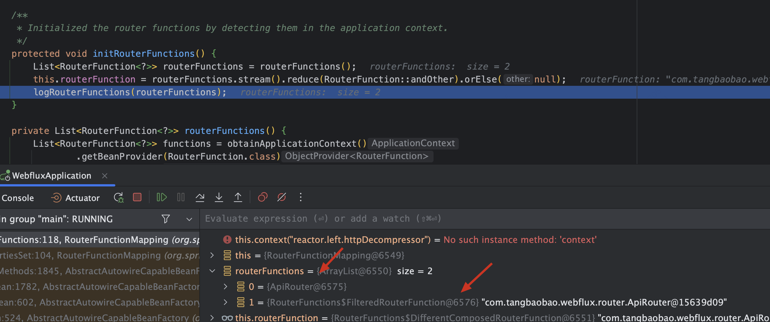Click the ApplicationContext inlay type hint
The image size is (770, 322).
pos(413,144)
